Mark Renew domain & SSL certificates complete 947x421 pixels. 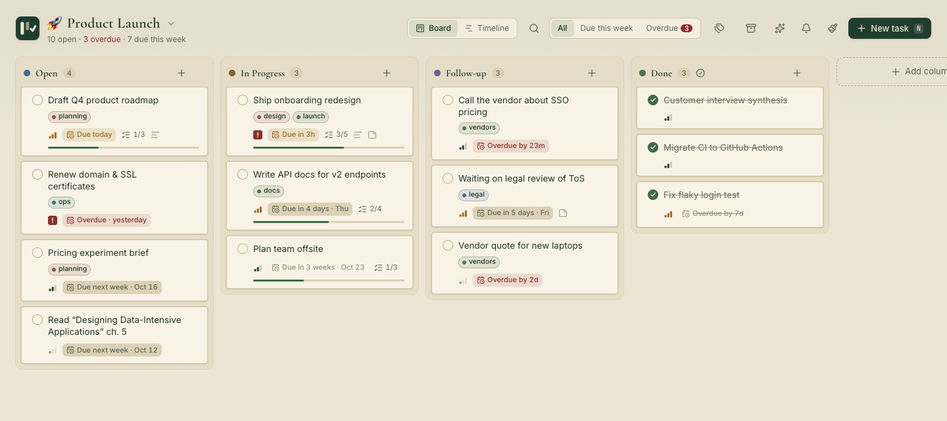(x=37, y=174)
